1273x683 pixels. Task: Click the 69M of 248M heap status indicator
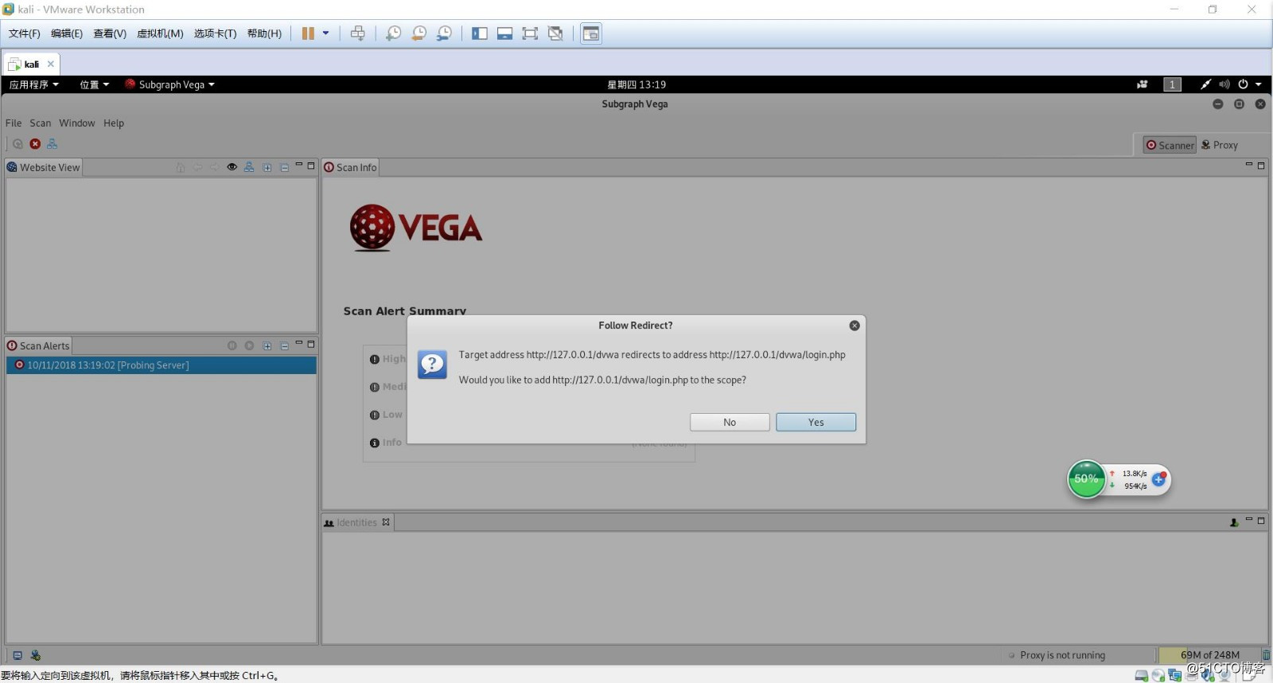(1209, 655)
